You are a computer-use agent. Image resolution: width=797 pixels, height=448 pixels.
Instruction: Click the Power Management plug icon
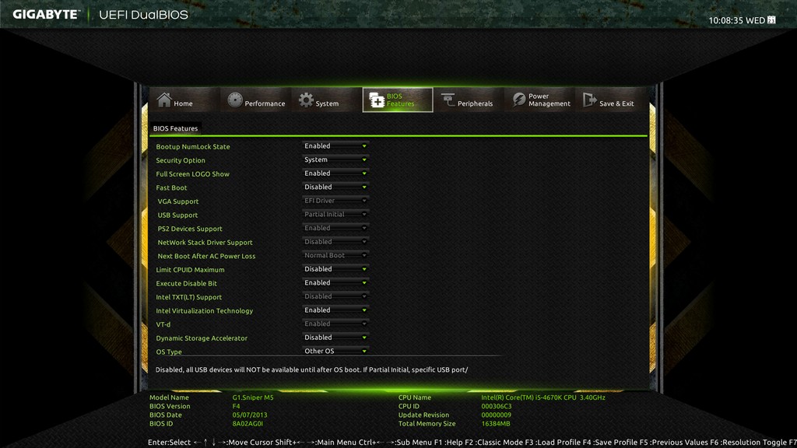[x=519, y=100]
